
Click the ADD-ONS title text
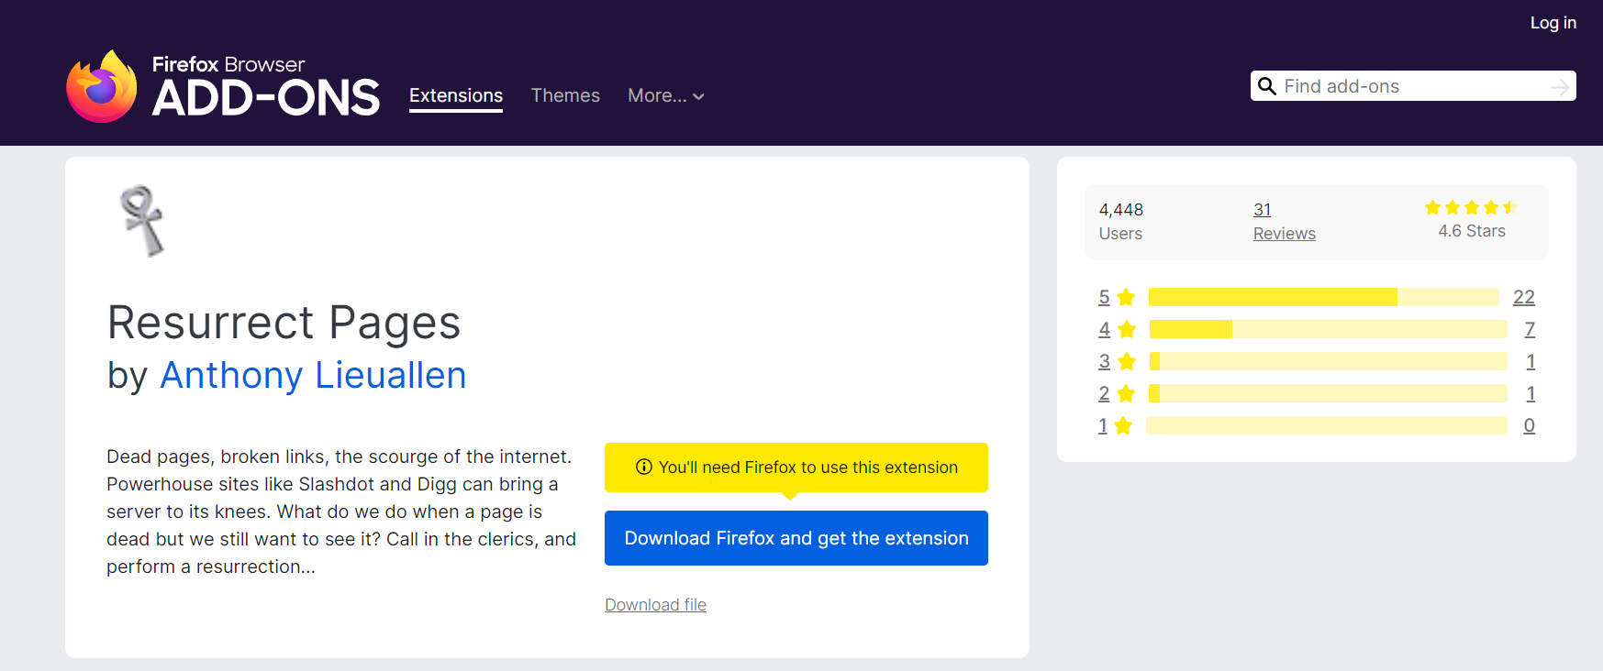[266, 98]
